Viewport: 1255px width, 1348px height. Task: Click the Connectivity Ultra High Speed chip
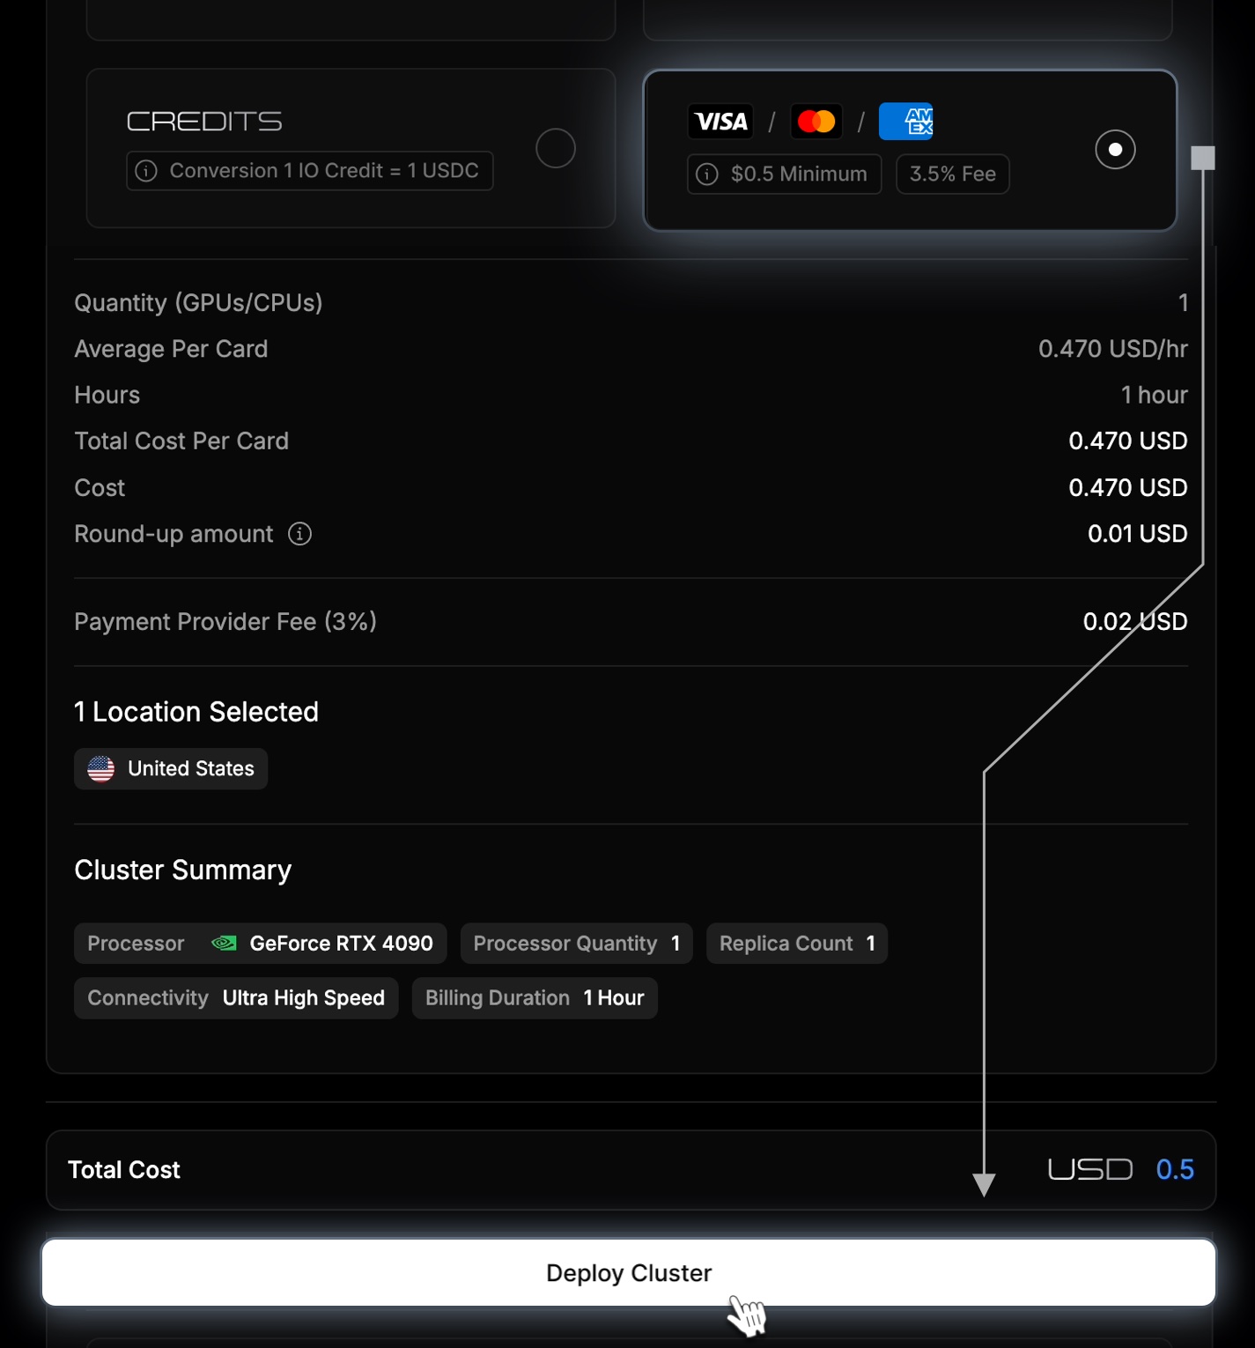click(x=236, y=998)
